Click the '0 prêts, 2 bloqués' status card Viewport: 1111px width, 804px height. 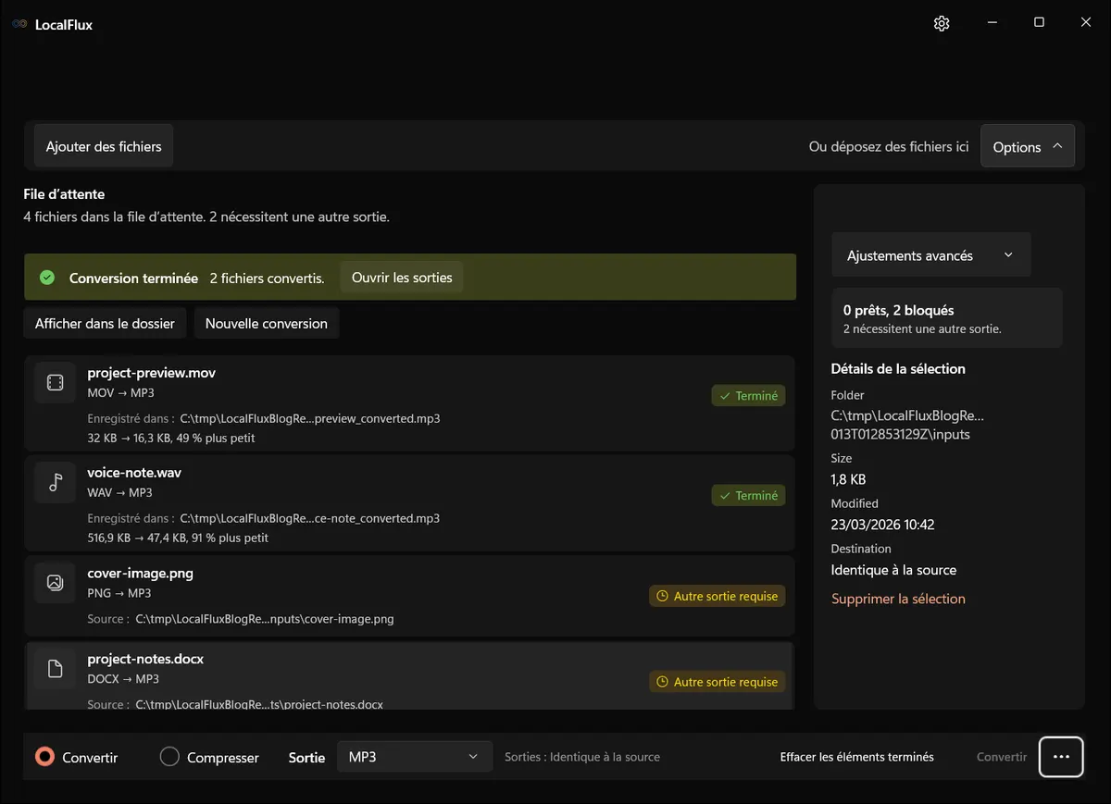point(946,318)
